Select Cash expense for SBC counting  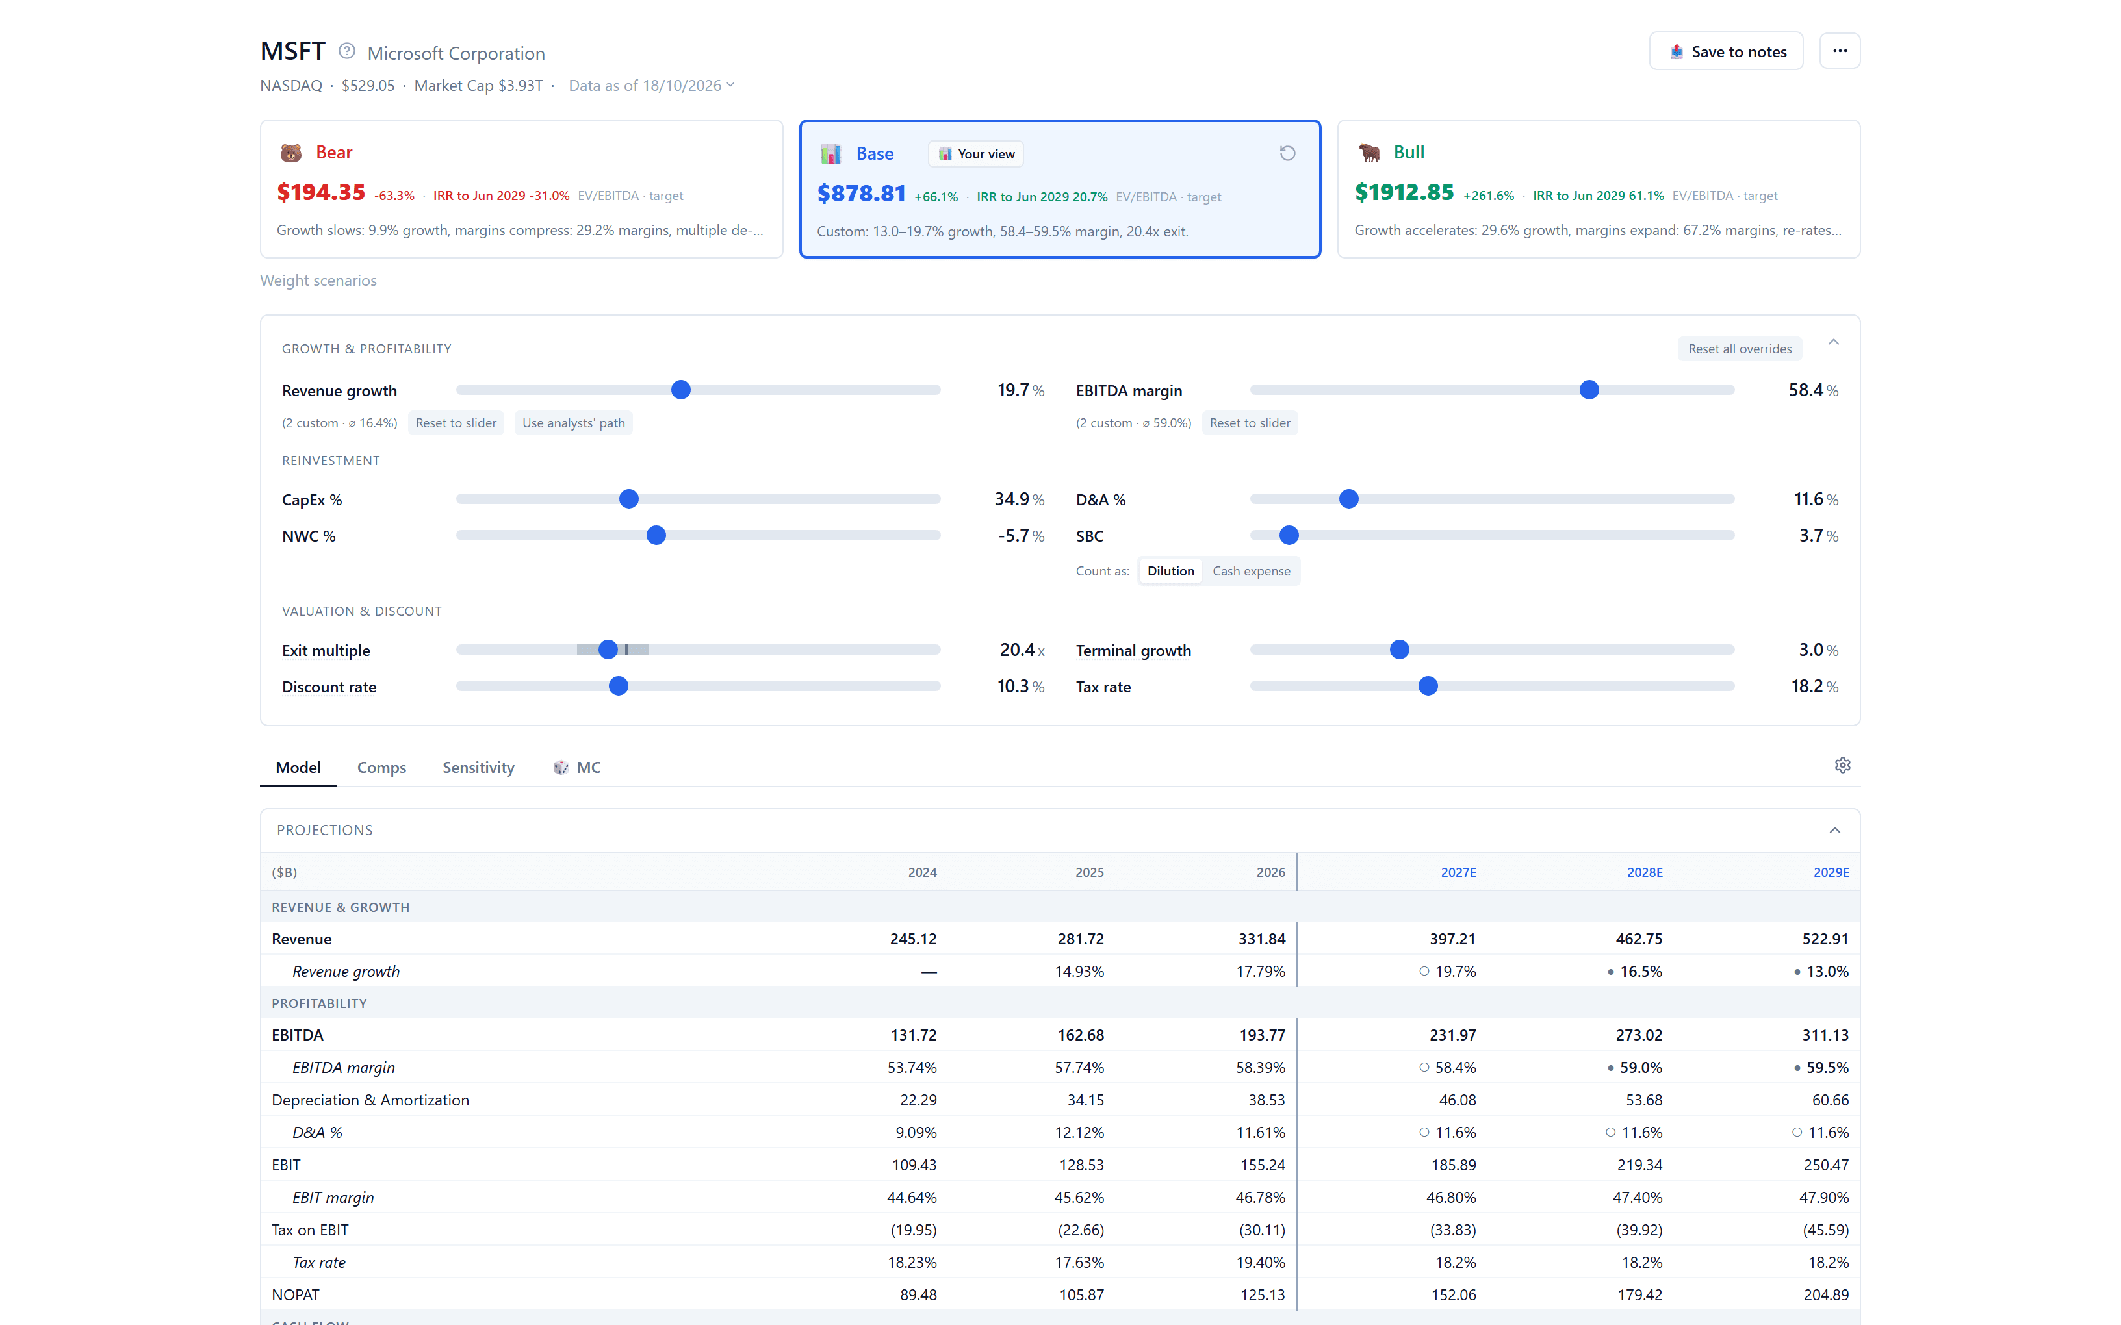coord(1251,572)
